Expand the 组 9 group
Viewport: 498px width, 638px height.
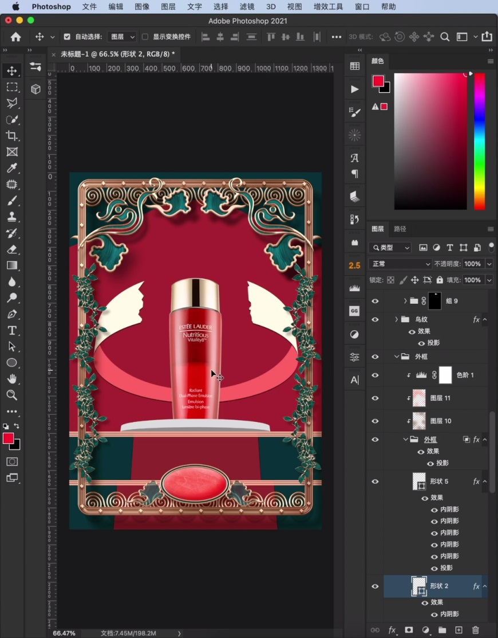[x=405, y=301]
